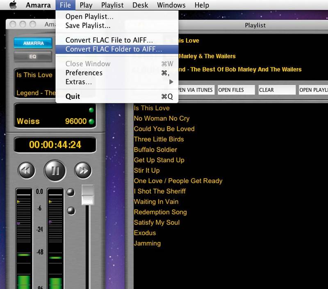
Task: Quit Amarra from the File menu
Action: tap(117, 96)
